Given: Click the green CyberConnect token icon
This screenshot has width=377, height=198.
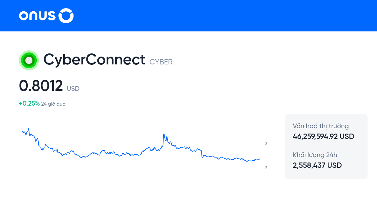Looking at the screenshot, I should tap(29, 60).
